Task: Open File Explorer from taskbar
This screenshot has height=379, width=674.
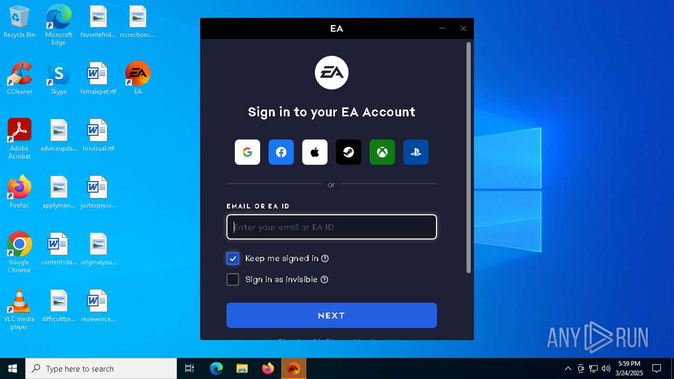Action: coord(242,368)
